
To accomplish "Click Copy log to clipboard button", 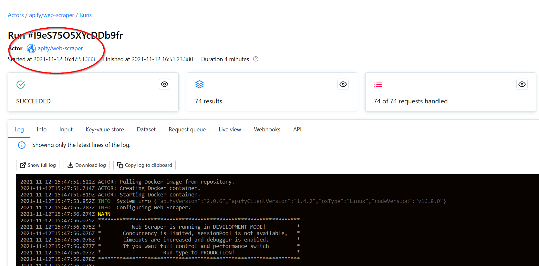I will tap(144, 165).
